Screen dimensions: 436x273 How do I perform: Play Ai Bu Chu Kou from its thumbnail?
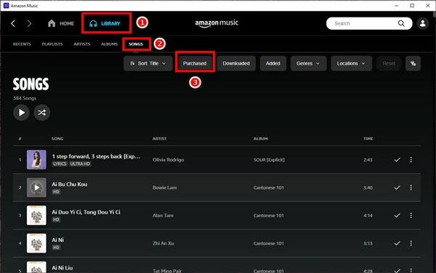click(x=36, y=188)
